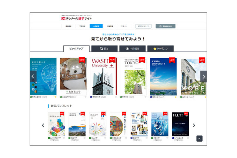
Task: Toggle favorite star for 北海道大学 pamphlet
Action: [x=86, y=97]
